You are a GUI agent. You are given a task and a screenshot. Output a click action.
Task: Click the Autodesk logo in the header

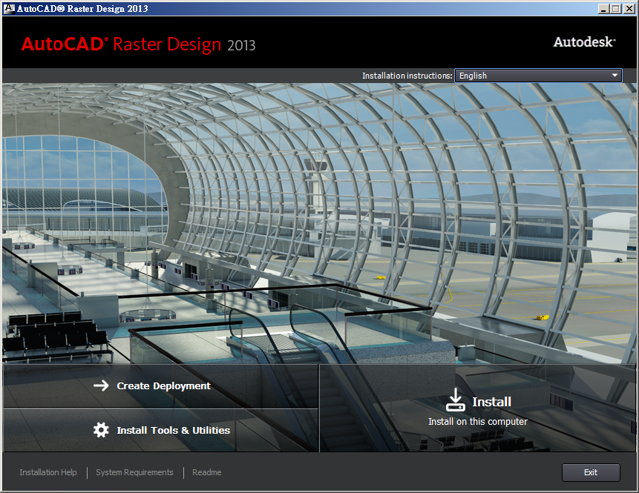pos(584,42)
